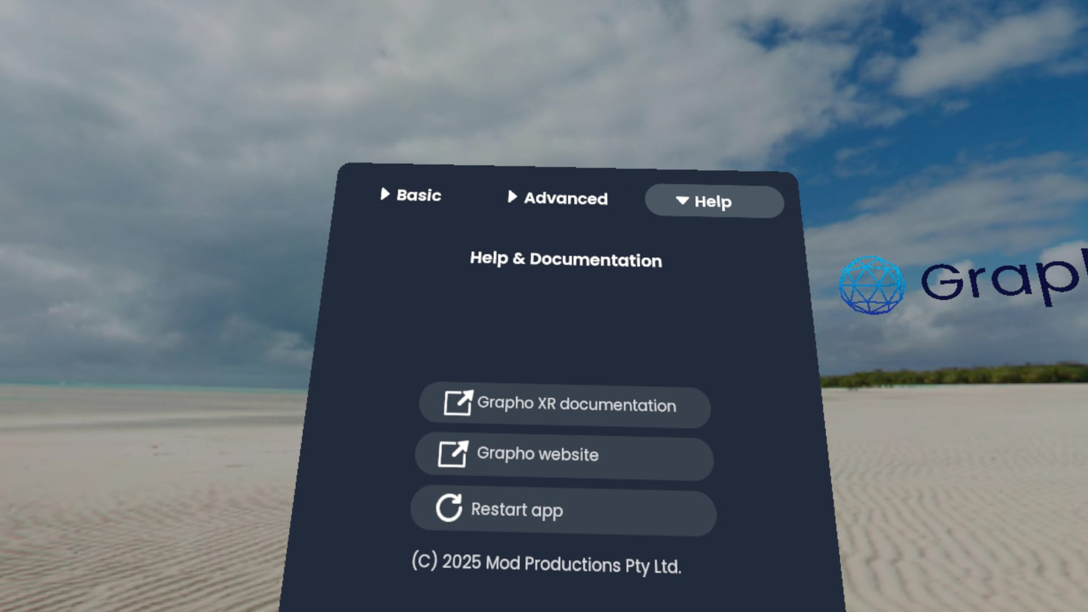Click external-link icon beside Grapho XR documentation
The width and height of the screenshot is (1088, 612).
click(458, 403)
